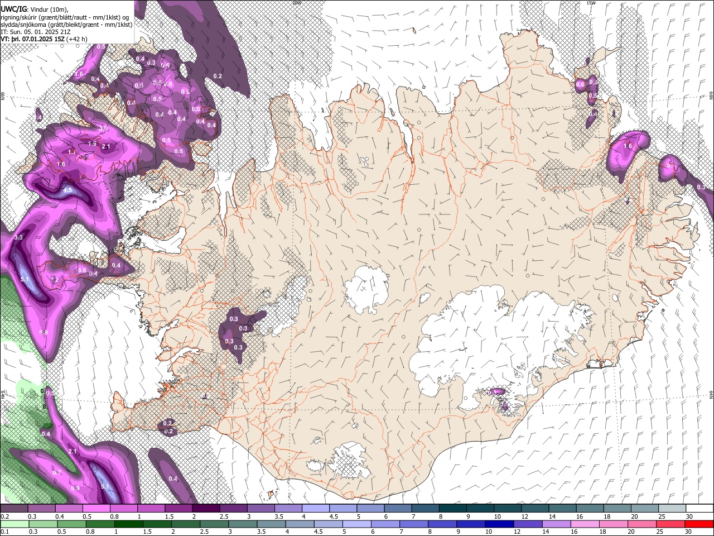Click the bright red lower swatch after 30
The image size is (714, 536).
click(x=698, y=524)
